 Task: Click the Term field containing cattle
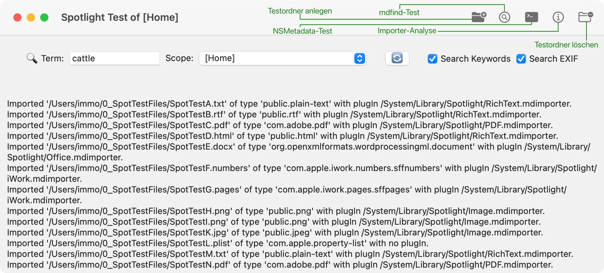pyautogui.click(x=114, y=58)
